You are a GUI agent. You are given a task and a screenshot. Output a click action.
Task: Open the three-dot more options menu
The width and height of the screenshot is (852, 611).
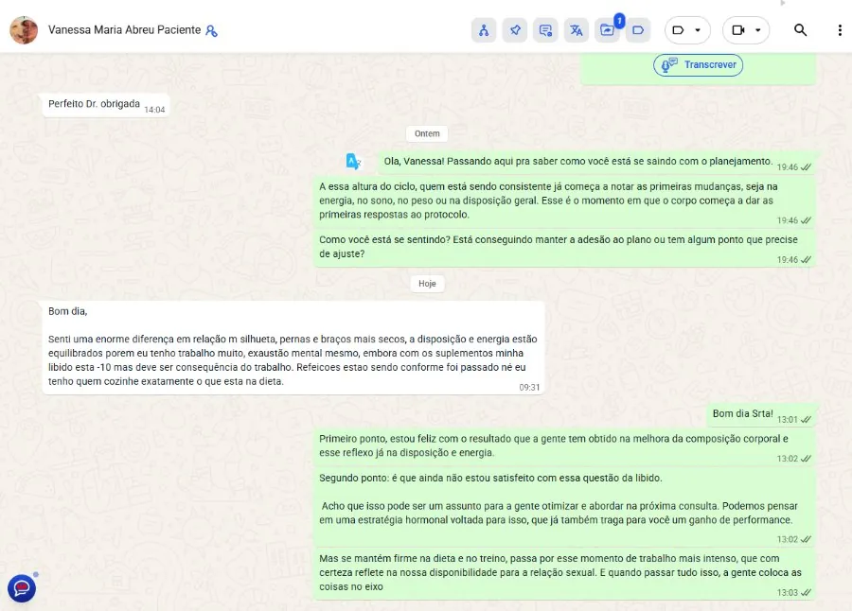[x=840, y=30]
